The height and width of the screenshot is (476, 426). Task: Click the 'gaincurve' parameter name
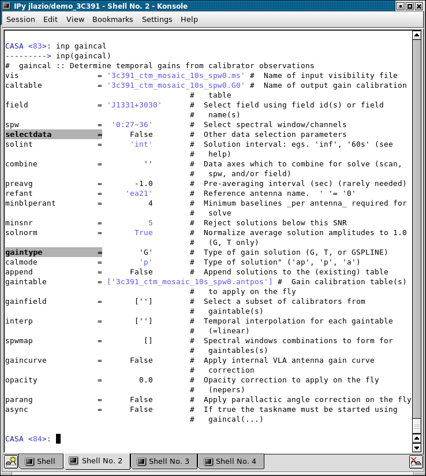[x=26, y=360]
